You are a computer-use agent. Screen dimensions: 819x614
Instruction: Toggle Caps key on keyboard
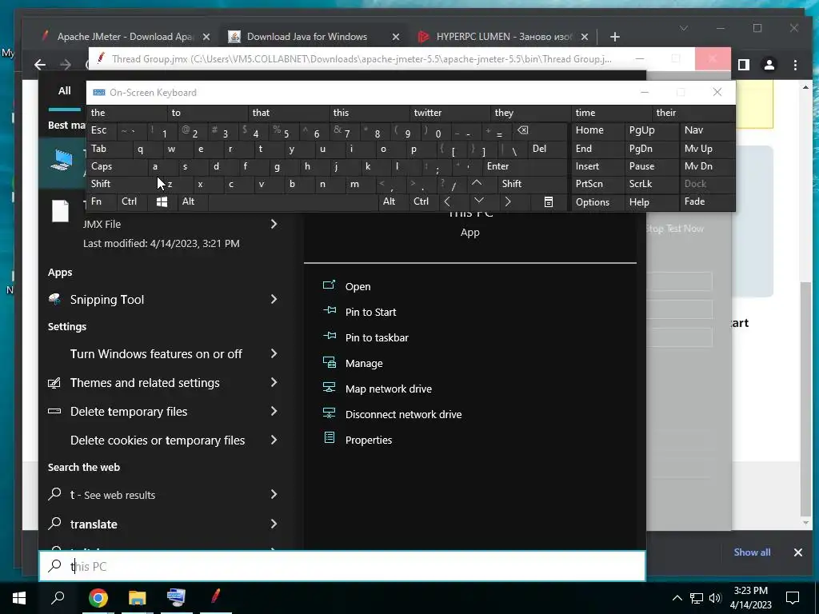102,166
